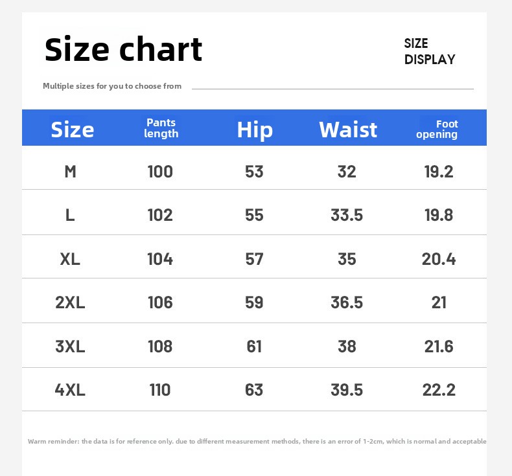Click the XL size row label
This screenshot has height=476, width=512.
(70, 259)
